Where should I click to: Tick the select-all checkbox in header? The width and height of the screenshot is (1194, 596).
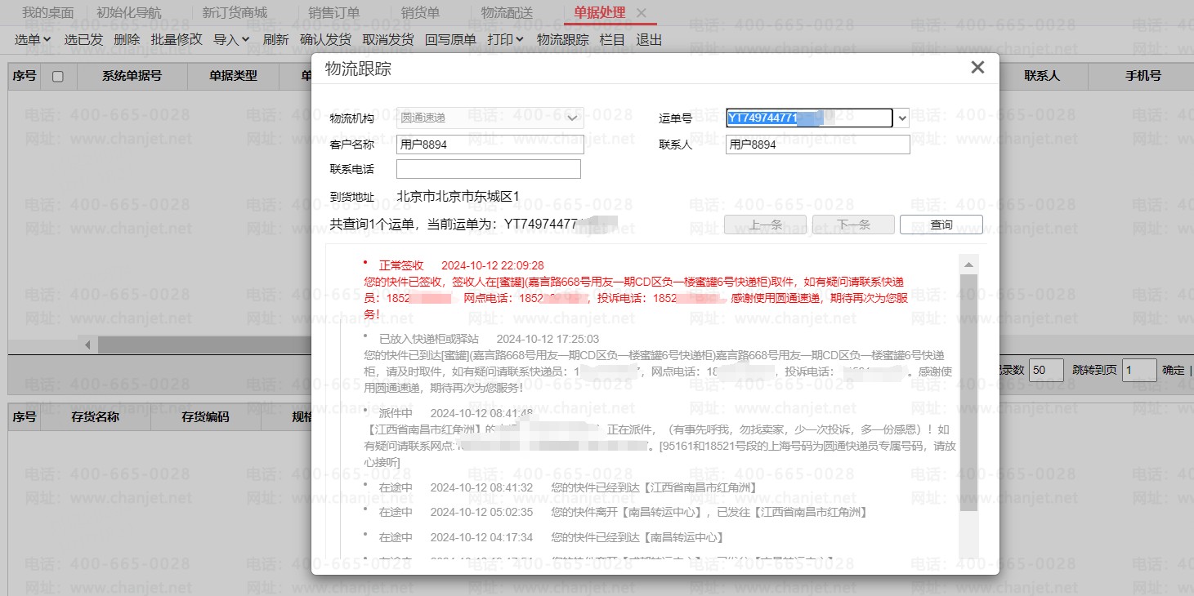click(57, 77)
